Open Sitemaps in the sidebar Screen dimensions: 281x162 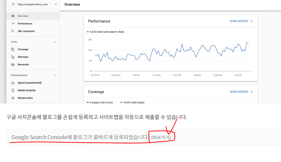(33, 57)
